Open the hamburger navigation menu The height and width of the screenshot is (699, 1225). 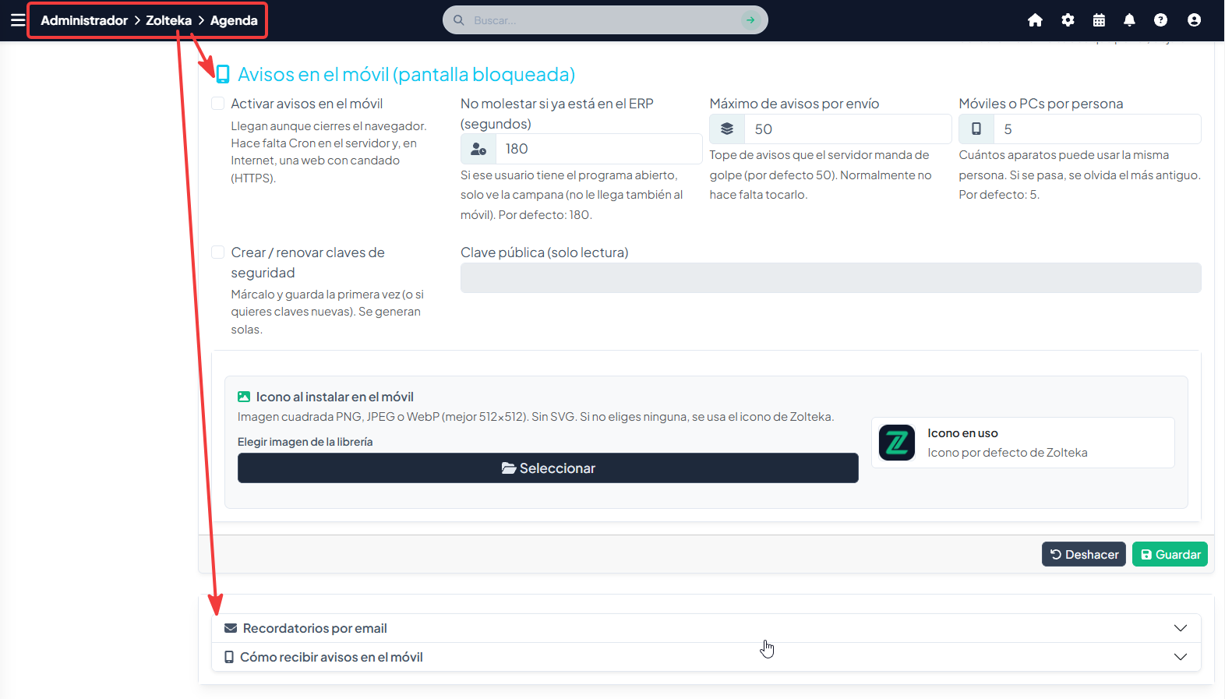point(18,20)
